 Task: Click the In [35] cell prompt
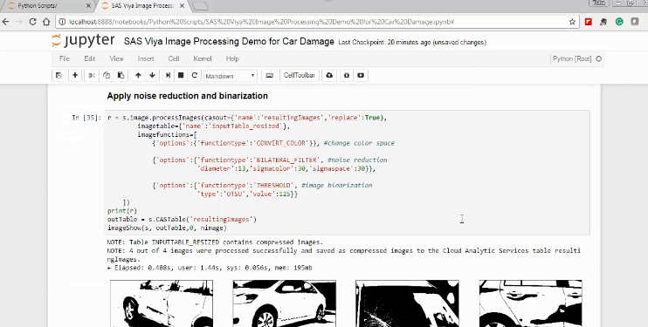click(x=86, y=118)
